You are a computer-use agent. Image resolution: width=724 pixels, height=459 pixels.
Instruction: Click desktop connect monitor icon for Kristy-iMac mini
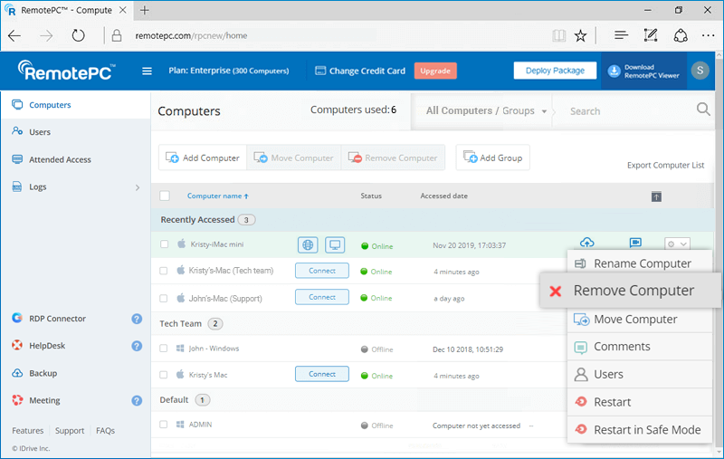point(335,244)
